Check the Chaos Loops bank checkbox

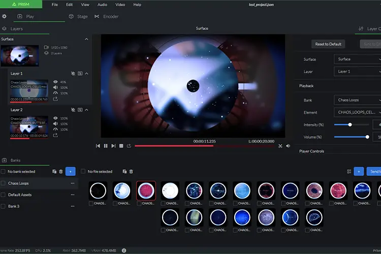[3, 183]
